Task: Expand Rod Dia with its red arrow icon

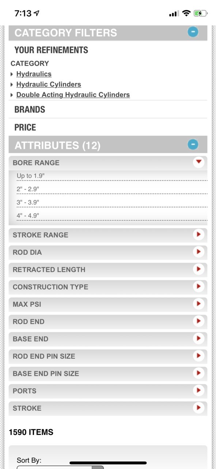Action: (x=198, y=252)
